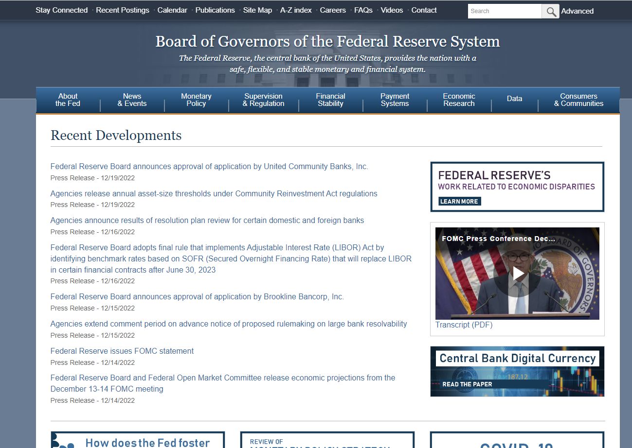The height and width of the screenshot is (448, 632).
Task: Open United Community Banks approval press release
Action: 209,167
